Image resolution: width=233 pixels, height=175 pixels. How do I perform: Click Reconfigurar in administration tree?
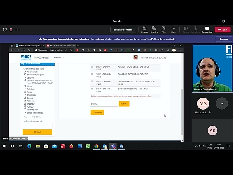[31, 110]
